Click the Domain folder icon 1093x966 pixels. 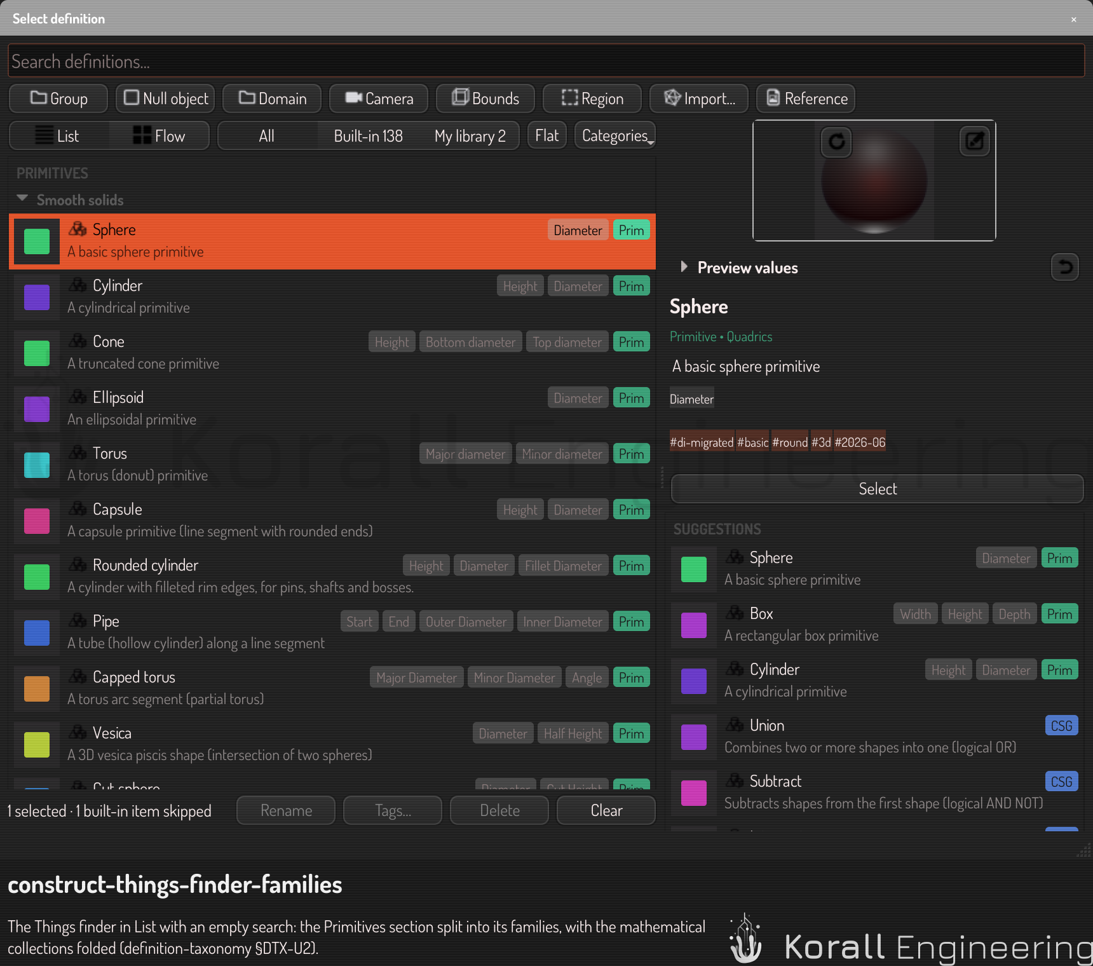coord(247,98)
